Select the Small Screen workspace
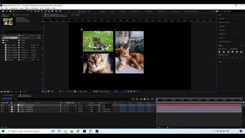245x138 pixels. (135, 11)
